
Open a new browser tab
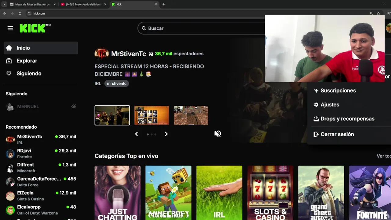tap(163, 4)
